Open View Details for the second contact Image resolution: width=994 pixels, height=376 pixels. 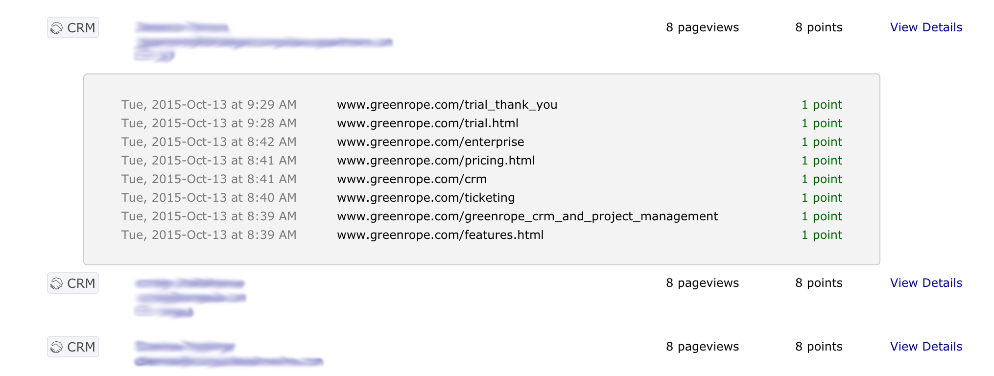[x=926, y=283]
